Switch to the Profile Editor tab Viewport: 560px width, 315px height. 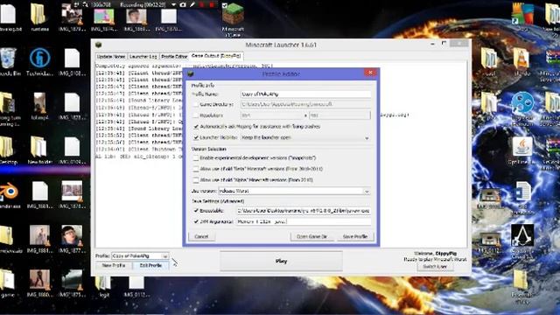point(174,56)
